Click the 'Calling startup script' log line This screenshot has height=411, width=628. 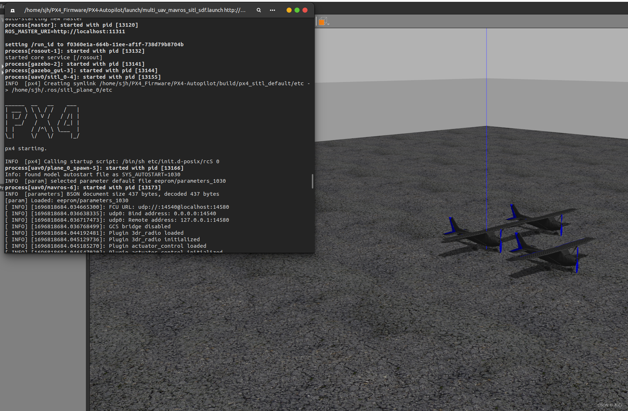pos(112,161)
